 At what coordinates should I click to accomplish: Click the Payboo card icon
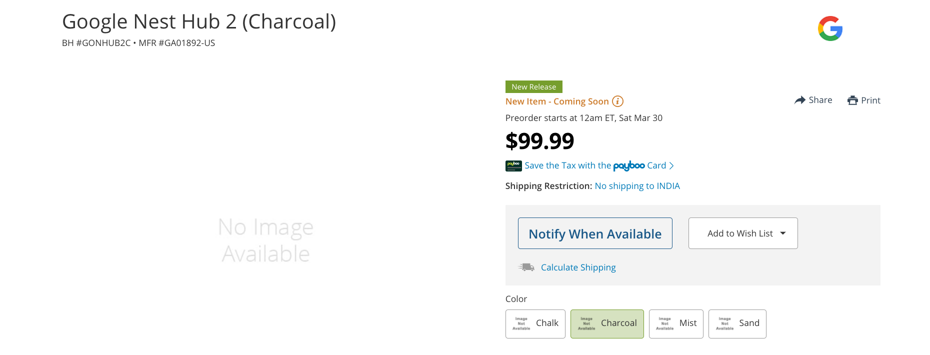[x=513, y=165]
